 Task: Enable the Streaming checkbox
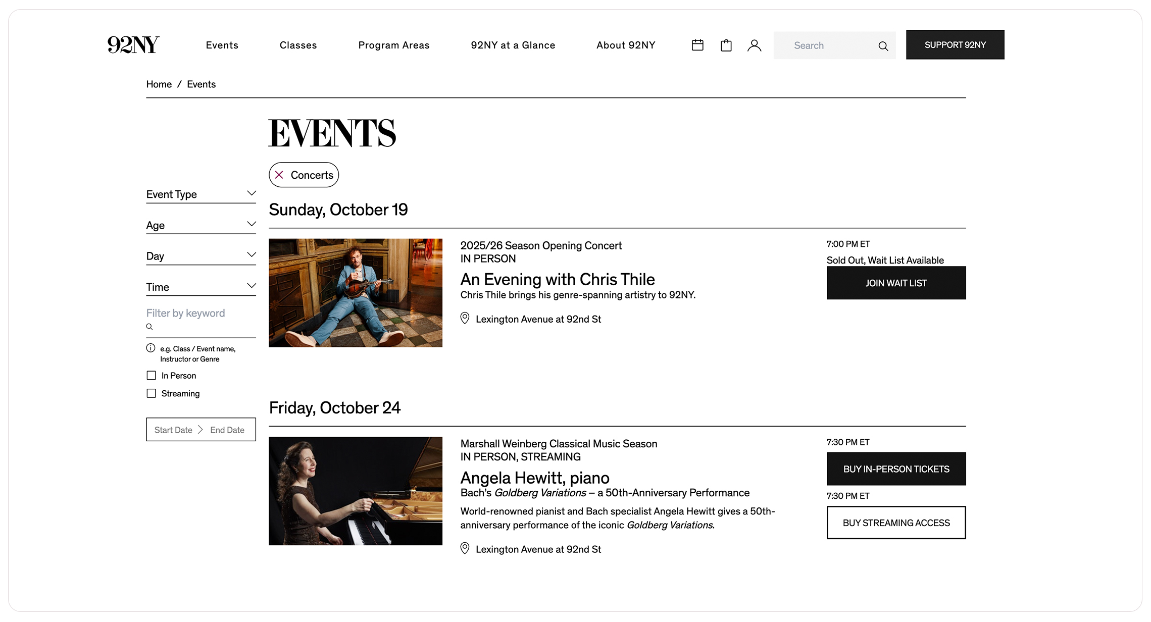(151, 393)
